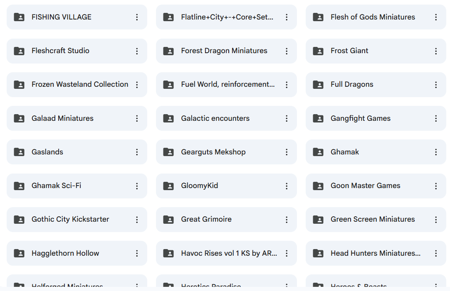Open more actions for Ghamak folder
Viewport: 450px width, 291px height.
click(436, 152)
